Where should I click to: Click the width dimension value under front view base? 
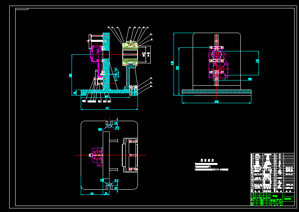[216, 102]
